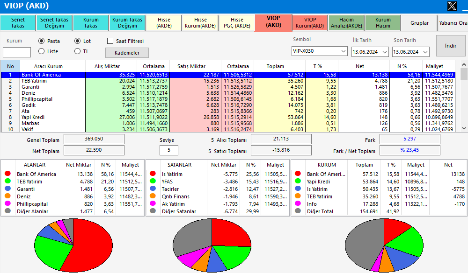Click the İndir button
Image resolution: width=468 pixels, height=273 pixels.
(x=451, y=46)
